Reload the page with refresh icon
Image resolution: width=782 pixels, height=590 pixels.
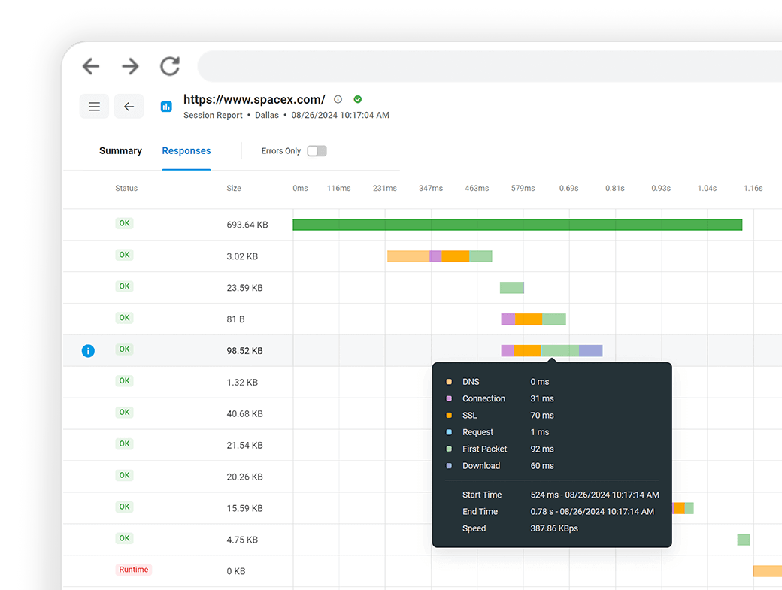(x=170, y=66)
